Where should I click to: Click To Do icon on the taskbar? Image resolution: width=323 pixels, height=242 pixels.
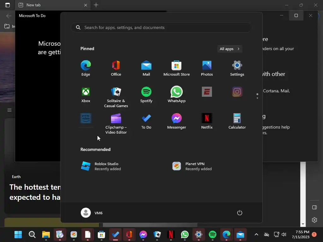115,234
